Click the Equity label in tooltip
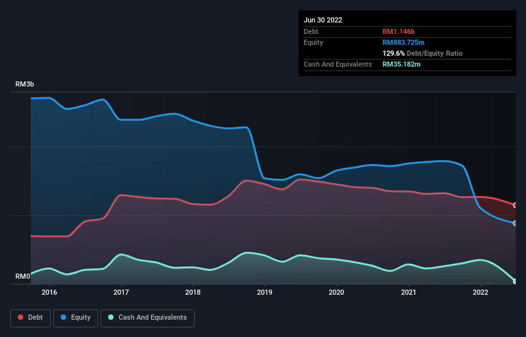Screen dimensions: 526x337 [313, 42]
